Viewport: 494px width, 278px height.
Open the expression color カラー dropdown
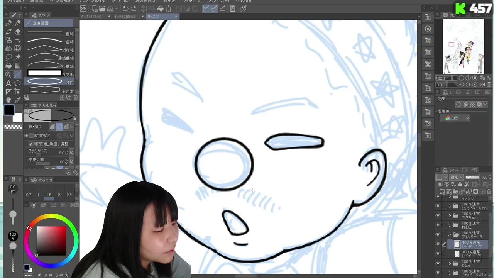coord(455,118)
